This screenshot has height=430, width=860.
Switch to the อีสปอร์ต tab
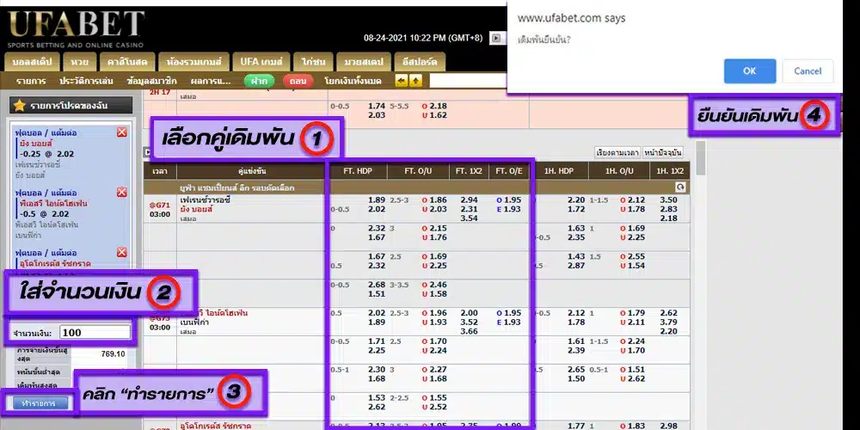pos(419,62)
